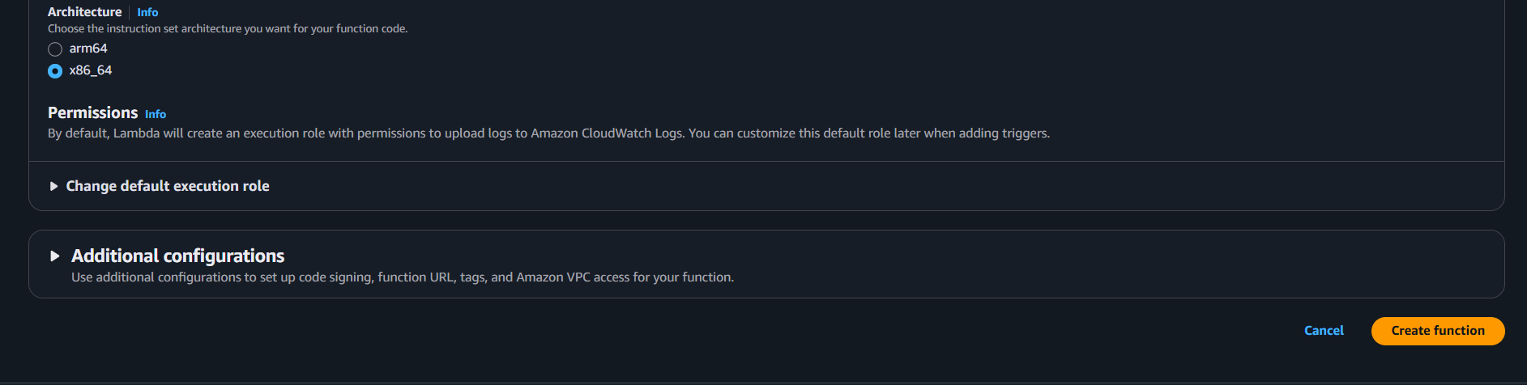Click the Amazon VPC access mention in description

[x=573, y=277]
